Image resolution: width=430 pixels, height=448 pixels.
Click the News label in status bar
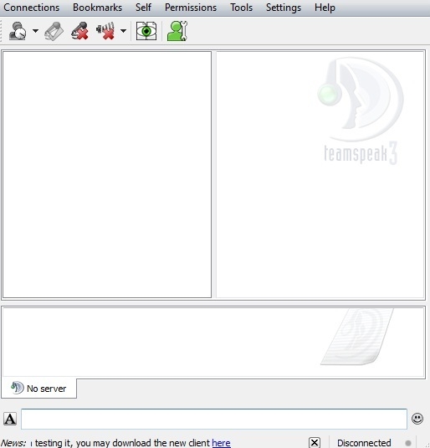tap(13, 443)
